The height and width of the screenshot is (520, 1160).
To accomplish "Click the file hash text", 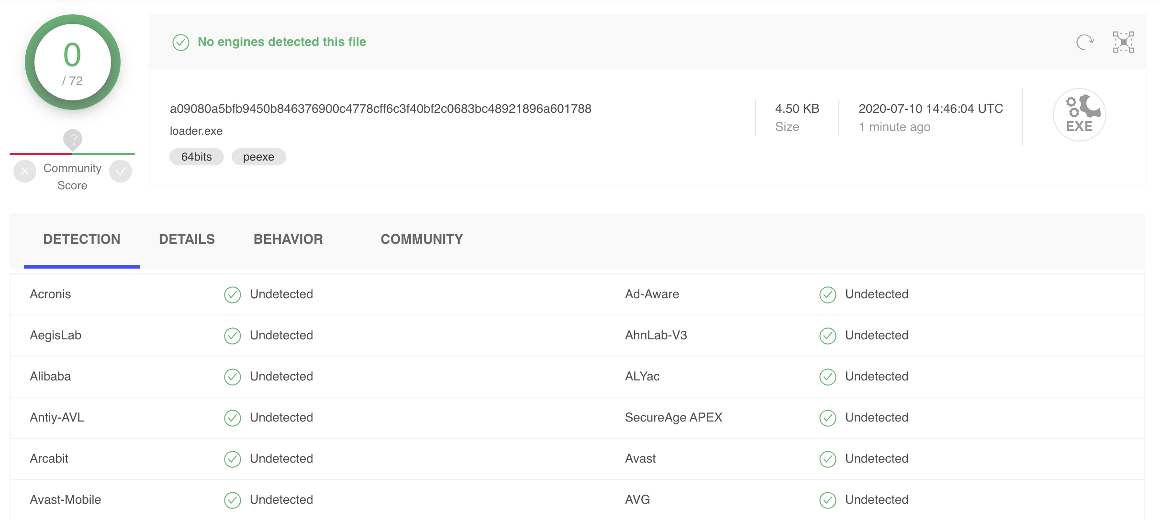I will [380, 109].
